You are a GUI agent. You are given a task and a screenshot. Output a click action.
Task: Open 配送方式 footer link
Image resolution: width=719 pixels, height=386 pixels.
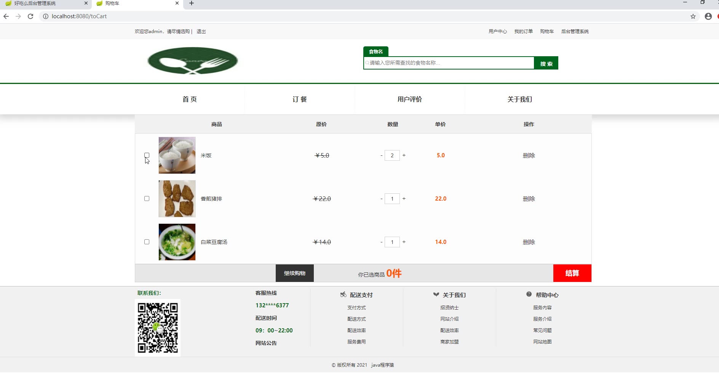(x=356, y=319)
